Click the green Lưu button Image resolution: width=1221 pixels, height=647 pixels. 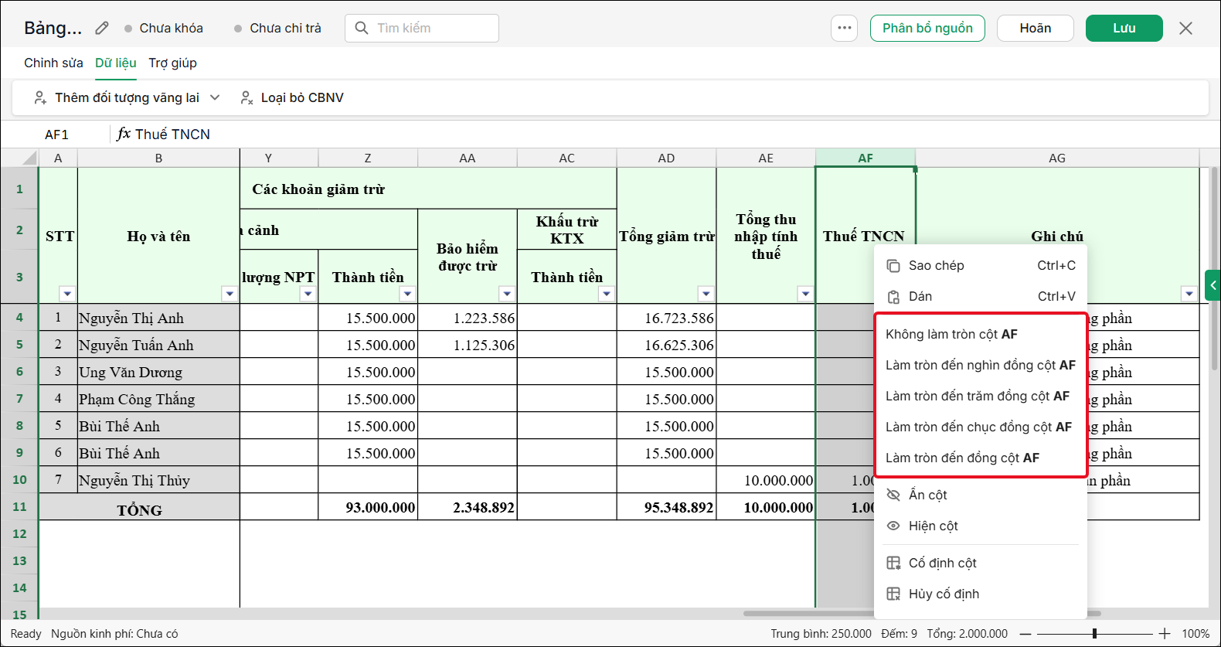[x=1124, y=28]
